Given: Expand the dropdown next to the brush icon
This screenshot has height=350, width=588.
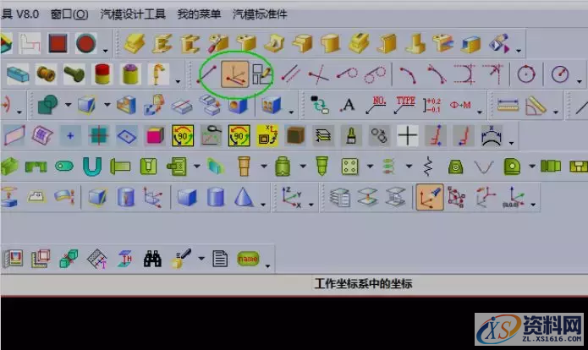Looking at the screenshot, I should [201, 258].
